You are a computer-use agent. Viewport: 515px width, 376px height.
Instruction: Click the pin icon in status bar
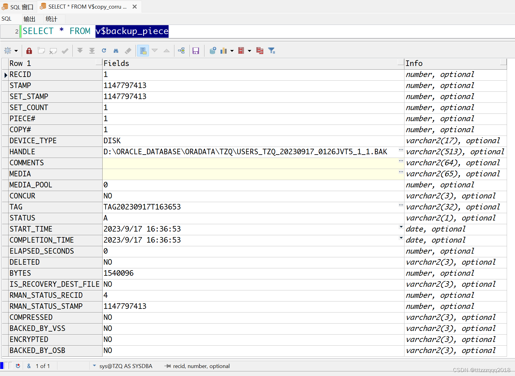tap(167, 366)
